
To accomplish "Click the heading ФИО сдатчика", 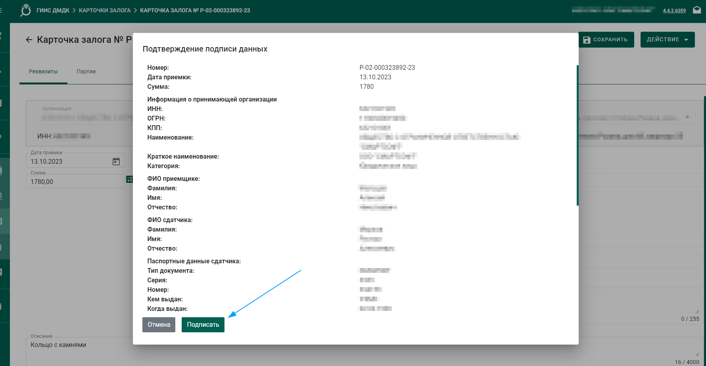I will (170, 220).
